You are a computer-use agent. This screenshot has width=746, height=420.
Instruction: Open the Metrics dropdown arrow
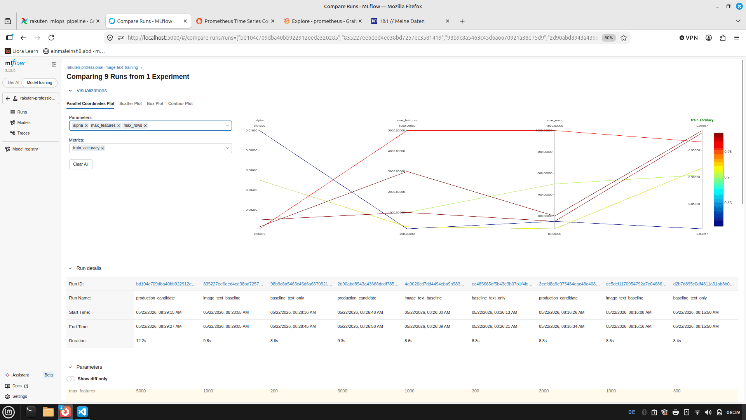[227, 148]
